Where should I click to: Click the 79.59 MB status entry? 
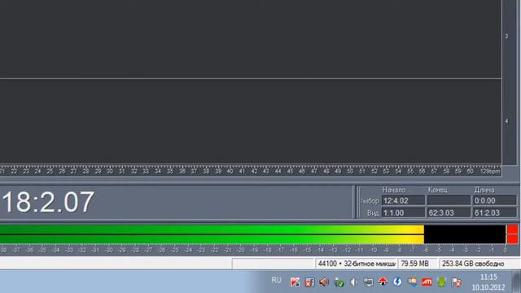click(418, 264)
